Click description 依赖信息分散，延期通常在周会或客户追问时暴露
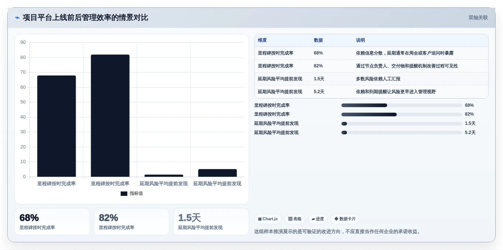 tap(405, 53)
